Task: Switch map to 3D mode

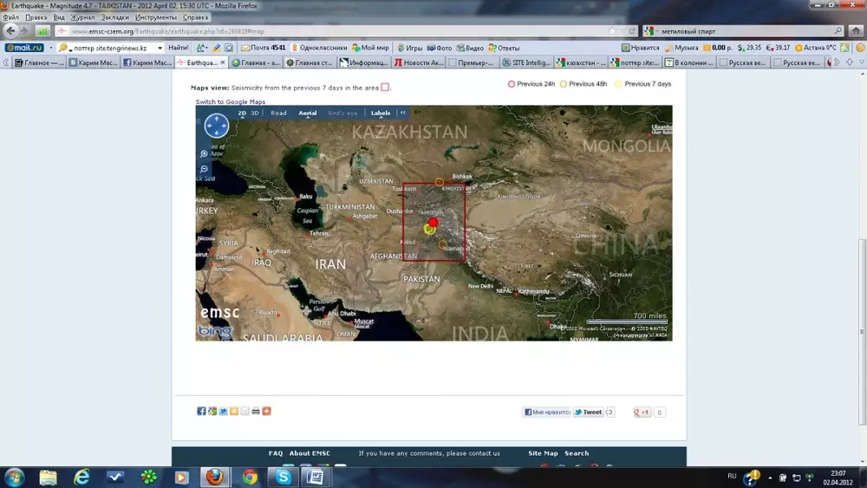Action: [256, 113]
